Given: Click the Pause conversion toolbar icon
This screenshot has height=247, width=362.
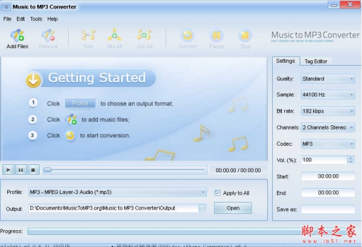Looking at the screenshot, I should [x=216, y=36].
